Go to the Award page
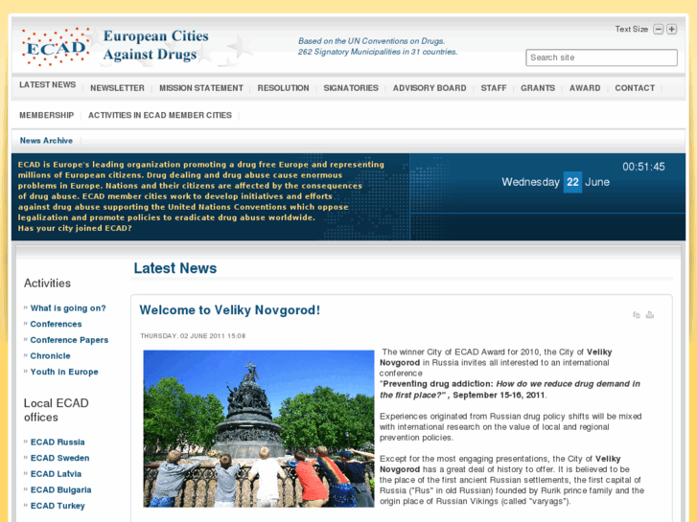Image resolution: width=697 pixels, height=522 pixels. [x=585, y=88]
